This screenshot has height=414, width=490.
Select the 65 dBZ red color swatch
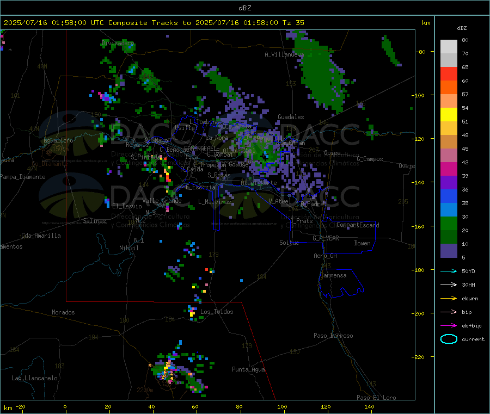click(449, 73)
